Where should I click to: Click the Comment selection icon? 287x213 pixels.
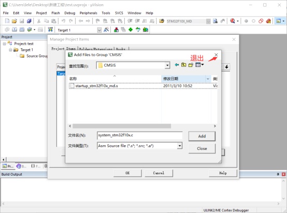tap(145, 21)
